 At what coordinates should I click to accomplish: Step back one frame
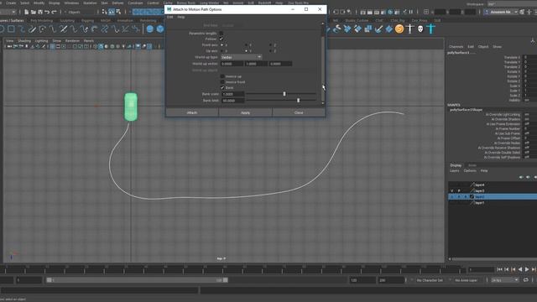[x=507, y=270]
